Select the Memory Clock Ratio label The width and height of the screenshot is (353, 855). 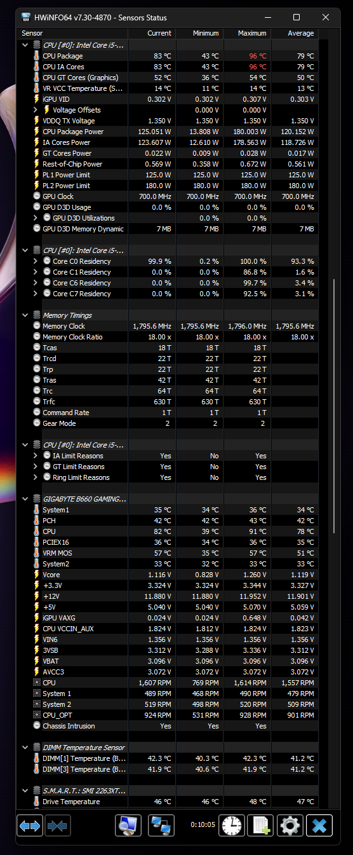(x=72, y=337)
